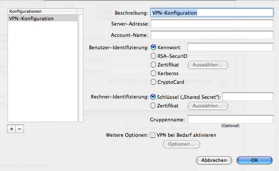279x171 pixels.
Task: Click Abbrechen to cancel
Action: (x=214, y=160)
